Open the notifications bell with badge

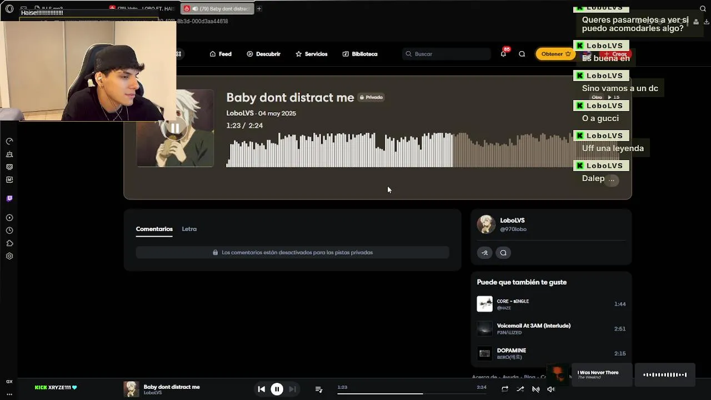point(503,53)
